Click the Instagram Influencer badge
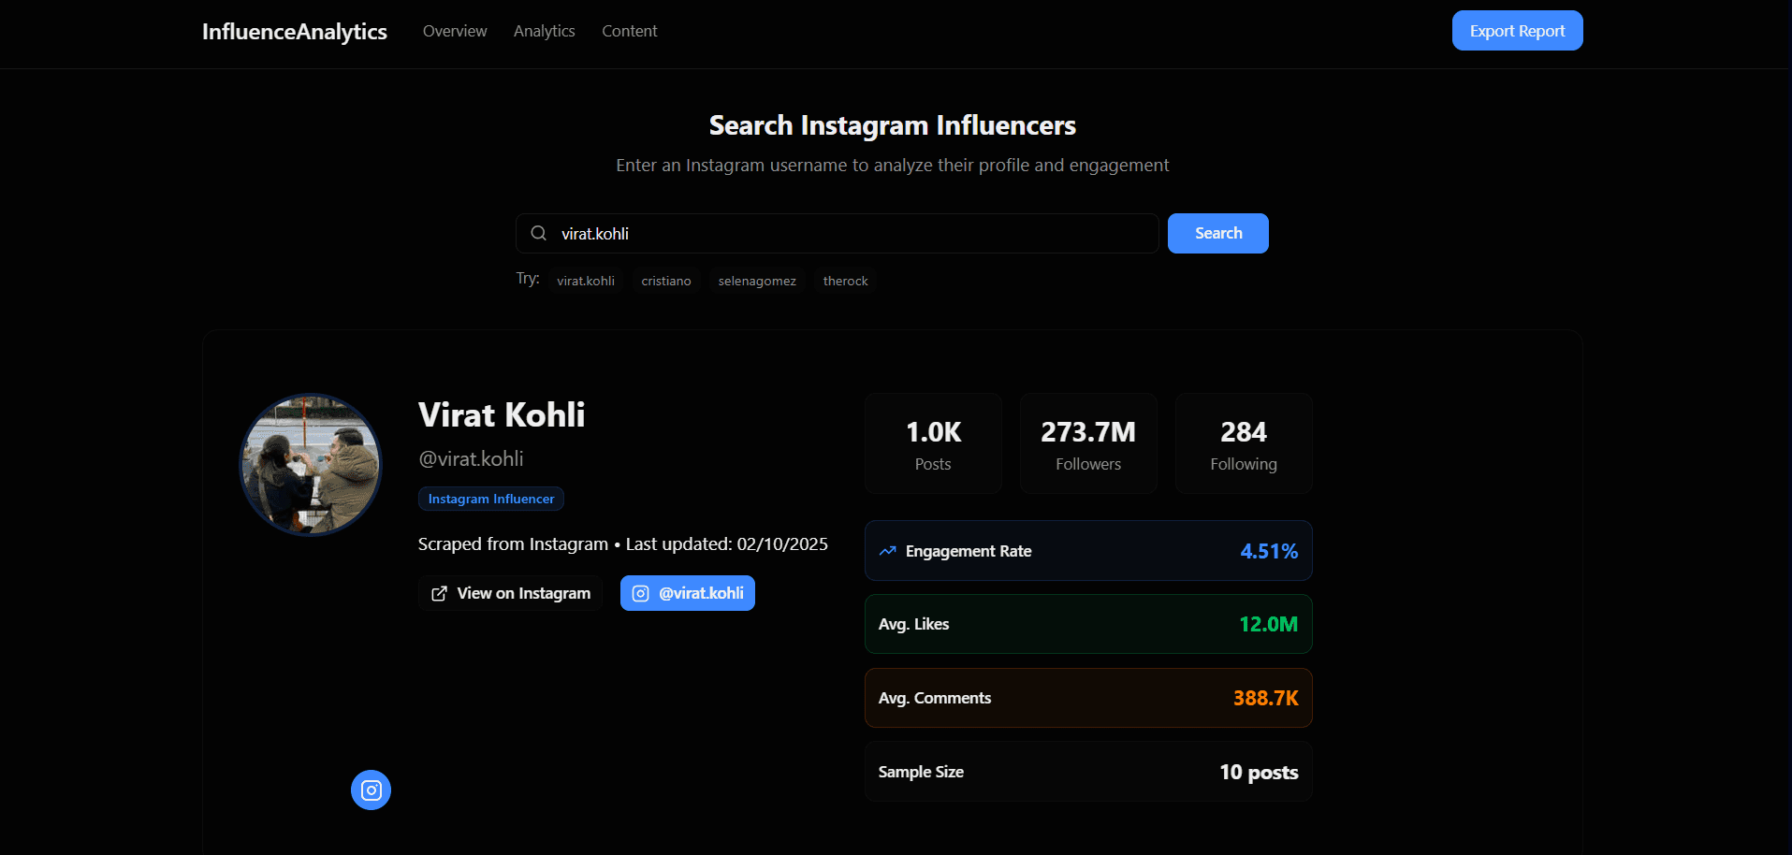 click(x=491, y=499)
